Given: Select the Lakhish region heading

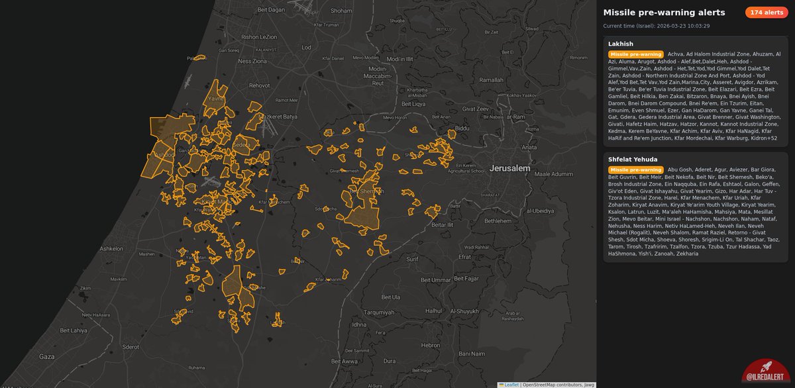Looking at the screenshot, I should pos(619,44).
